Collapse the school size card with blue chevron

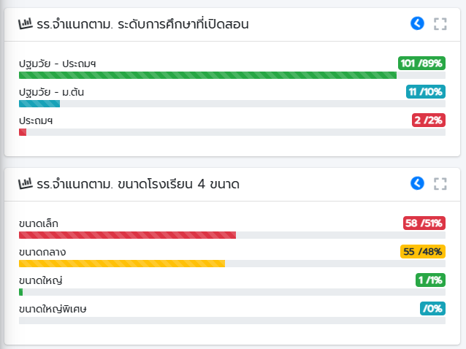pos(417,183)
